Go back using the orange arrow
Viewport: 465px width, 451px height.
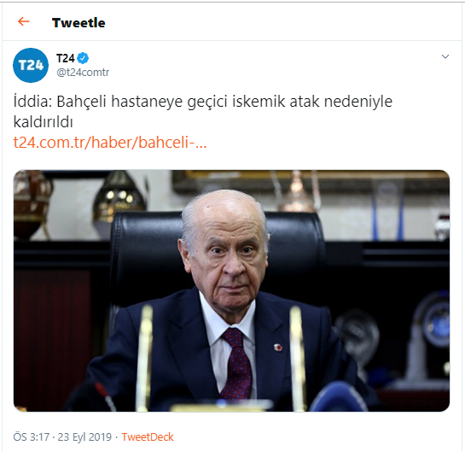(23, 21)
